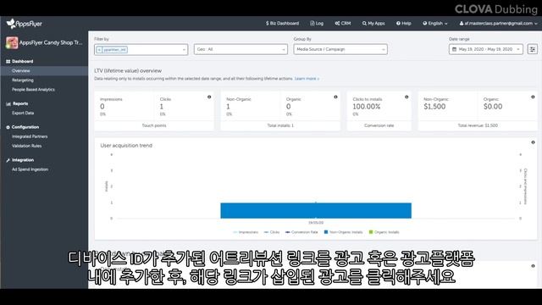
Task: Click the Reports section header
Action: point(17,103)
